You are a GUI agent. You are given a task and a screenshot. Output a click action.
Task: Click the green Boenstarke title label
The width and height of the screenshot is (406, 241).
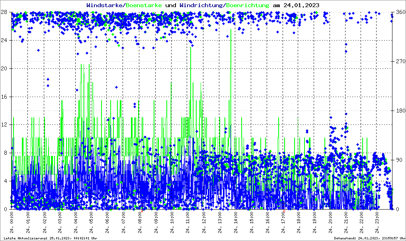click(x=144, y=5)
